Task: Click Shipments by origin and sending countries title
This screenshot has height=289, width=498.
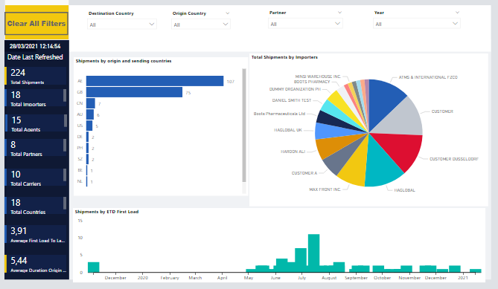Action: (x=124, y=61)
